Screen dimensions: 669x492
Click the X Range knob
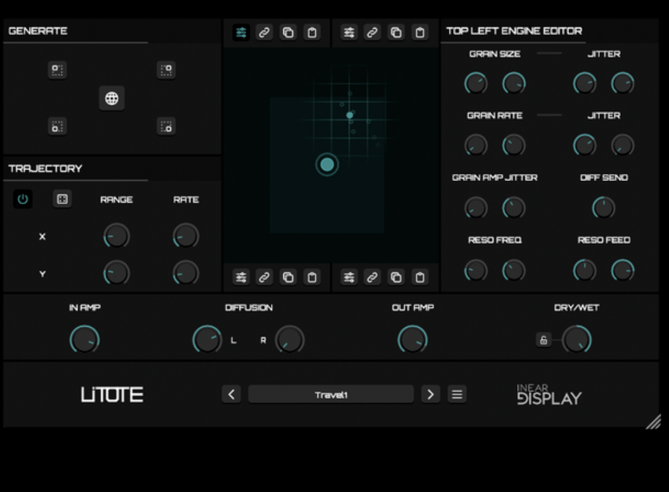[117, 236]
